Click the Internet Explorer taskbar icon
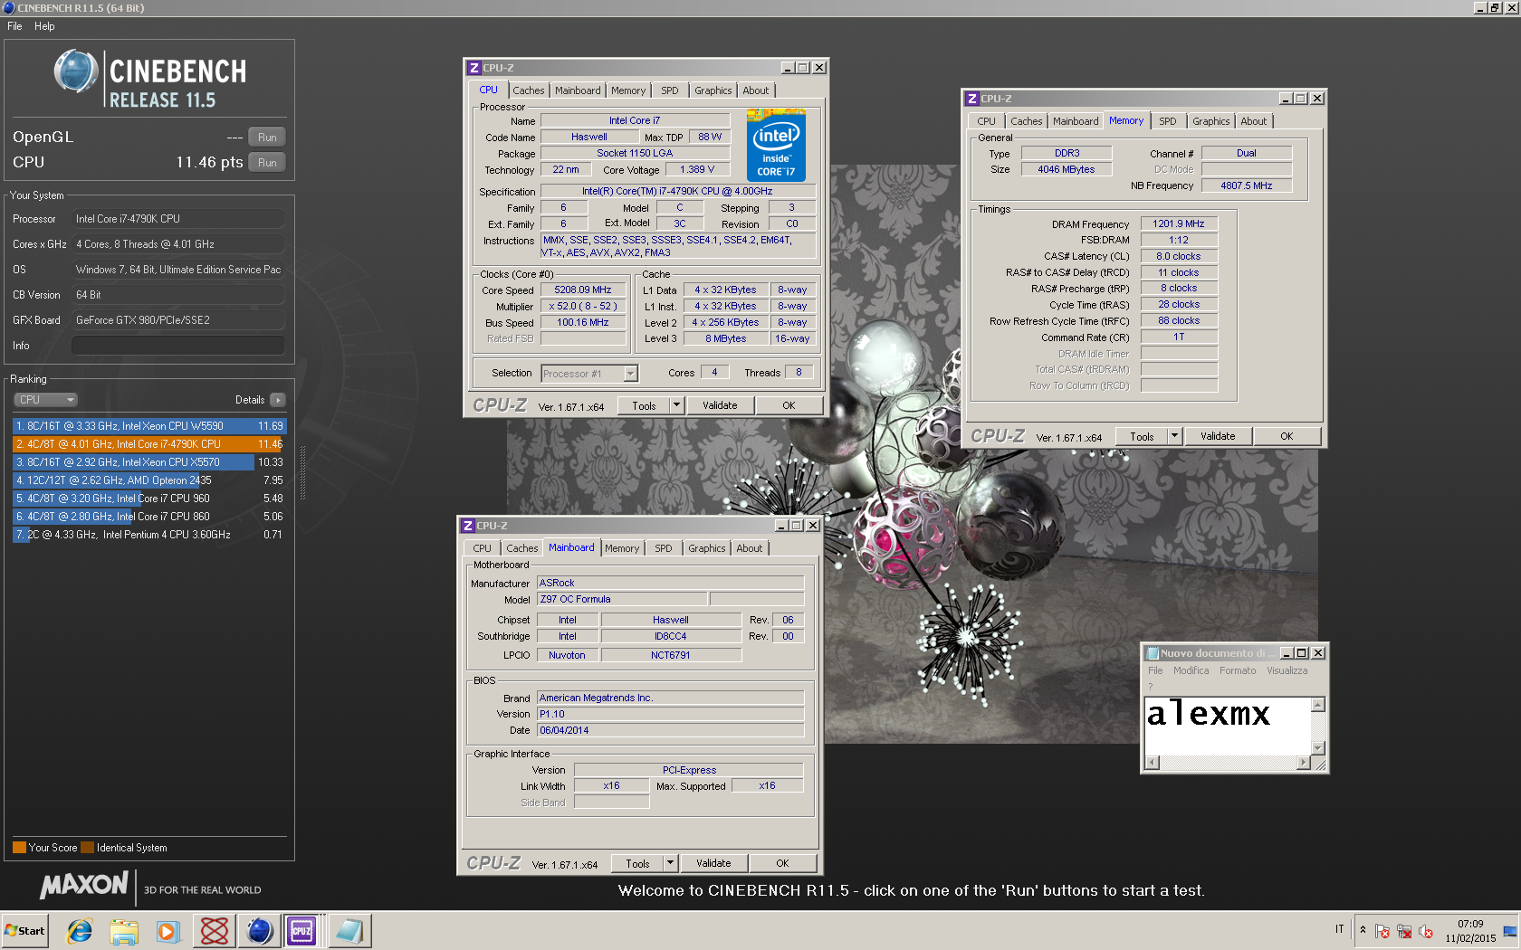Viewport: 1521px width, 950px height. pos(80,930)
